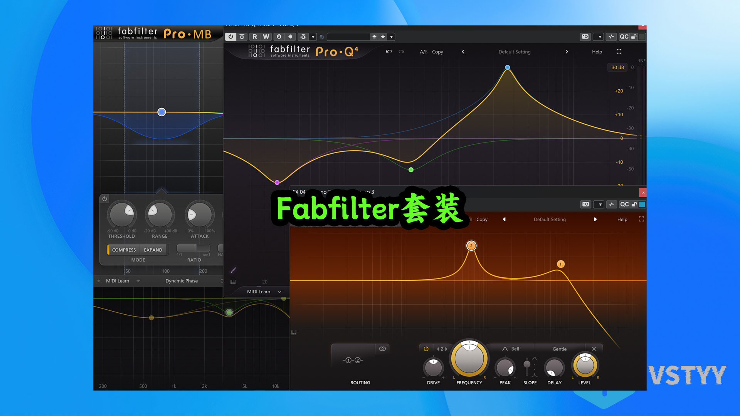Switch to the B state via A/B control

(425, 52)
